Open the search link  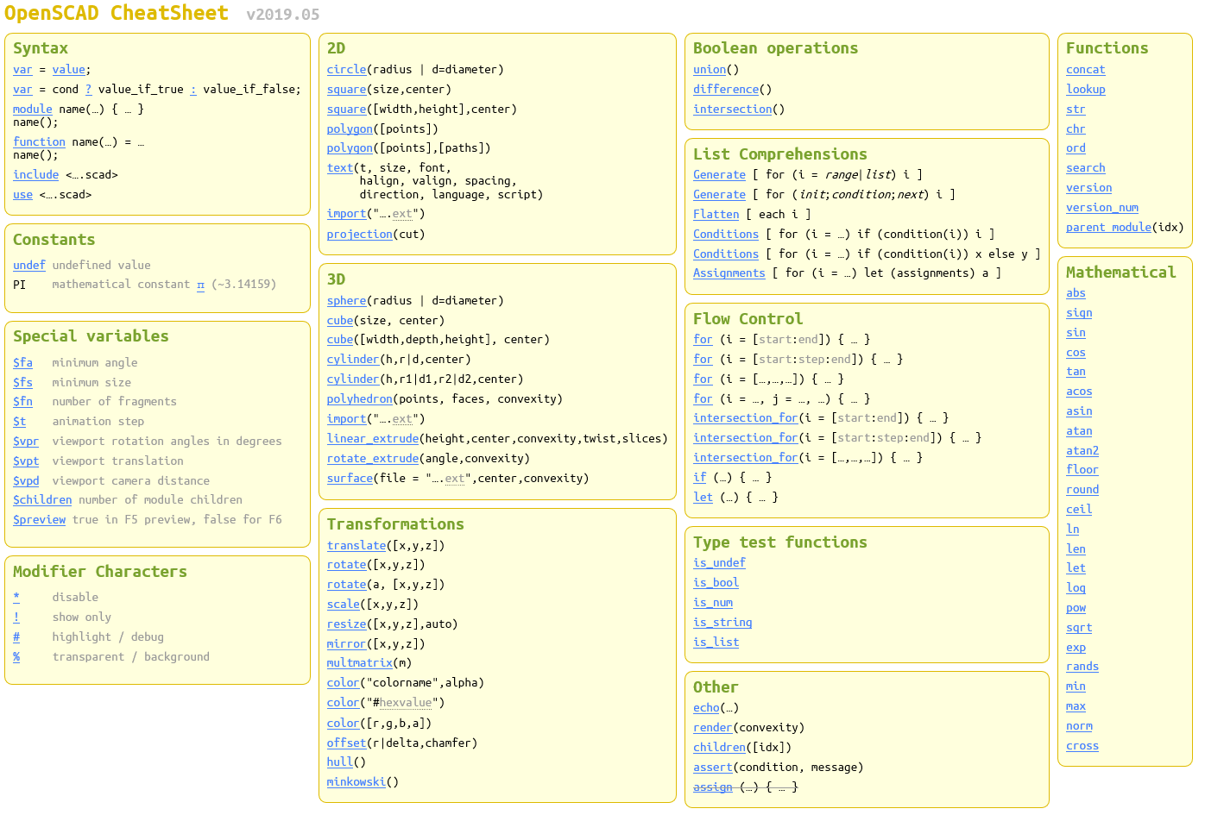coord(1086,168)
